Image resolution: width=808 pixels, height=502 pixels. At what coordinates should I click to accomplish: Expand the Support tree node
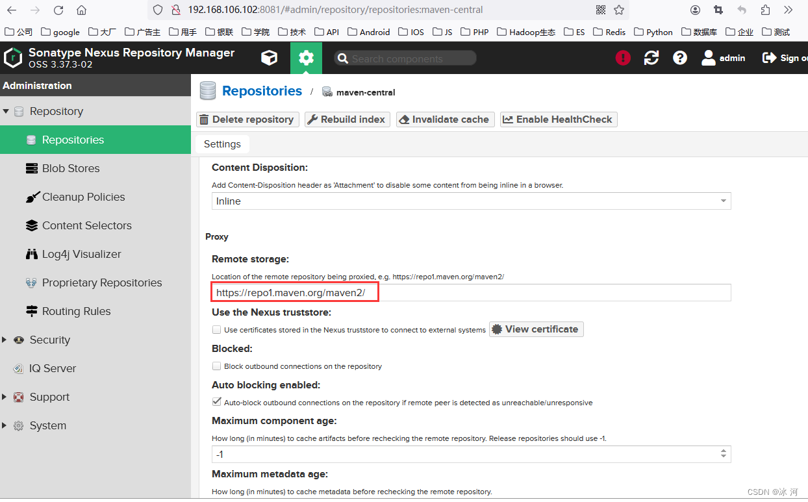coord(6,397)
